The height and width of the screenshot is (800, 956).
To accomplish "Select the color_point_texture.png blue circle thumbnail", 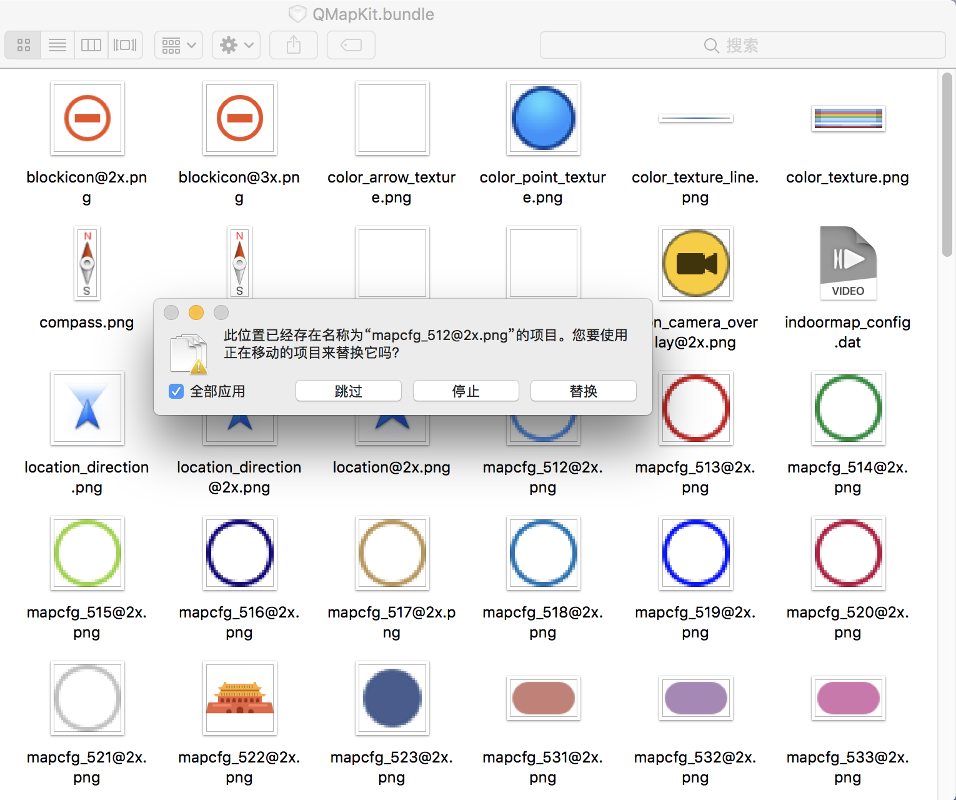I will tap(544, 118).
